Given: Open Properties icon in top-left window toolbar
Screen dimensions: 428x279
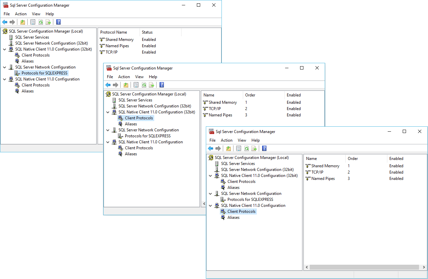Looking at the screenshot, I should point(33,22).
